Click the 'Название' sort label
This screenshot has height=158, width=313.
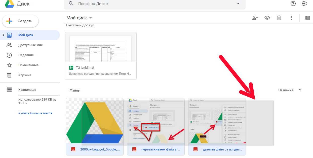pyautogui.click(x=286, y=90)
